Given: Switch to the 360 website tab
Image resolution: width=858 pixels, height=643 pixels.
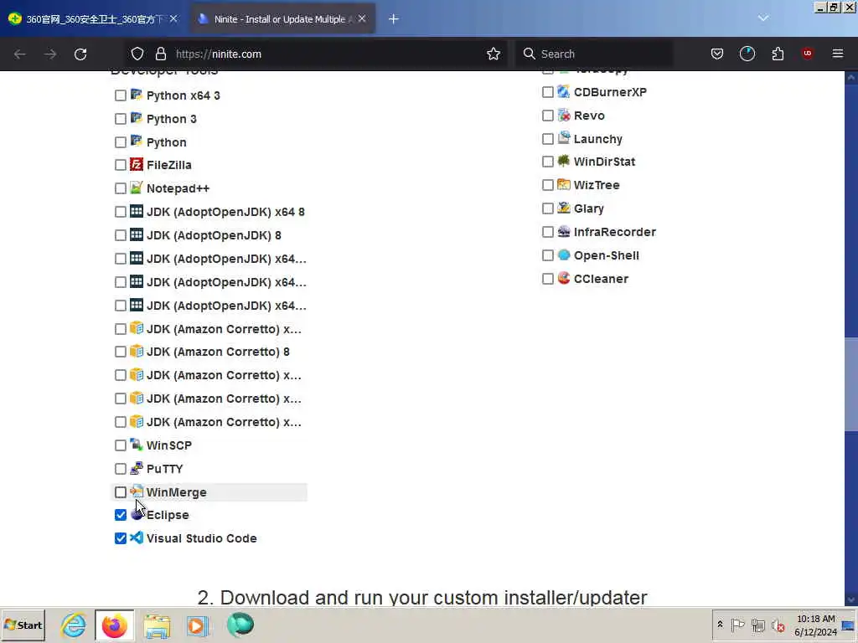Looking at the screenshot, I should tap(92, 19).
